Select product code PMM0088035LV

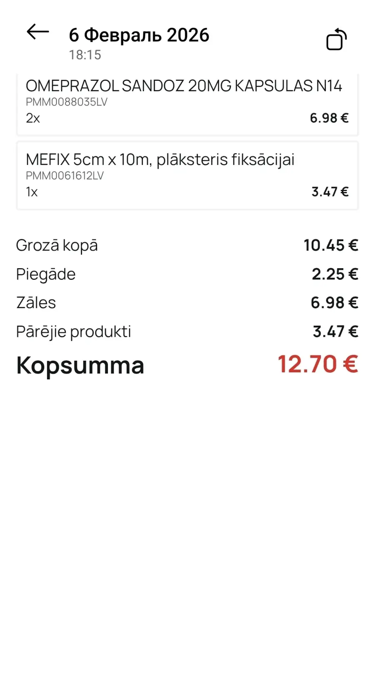(67, 102)
